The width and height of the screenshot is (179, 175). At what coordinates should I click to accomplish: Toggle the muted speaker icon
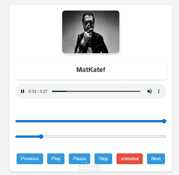pyautogui.click(x=149, y=91)
